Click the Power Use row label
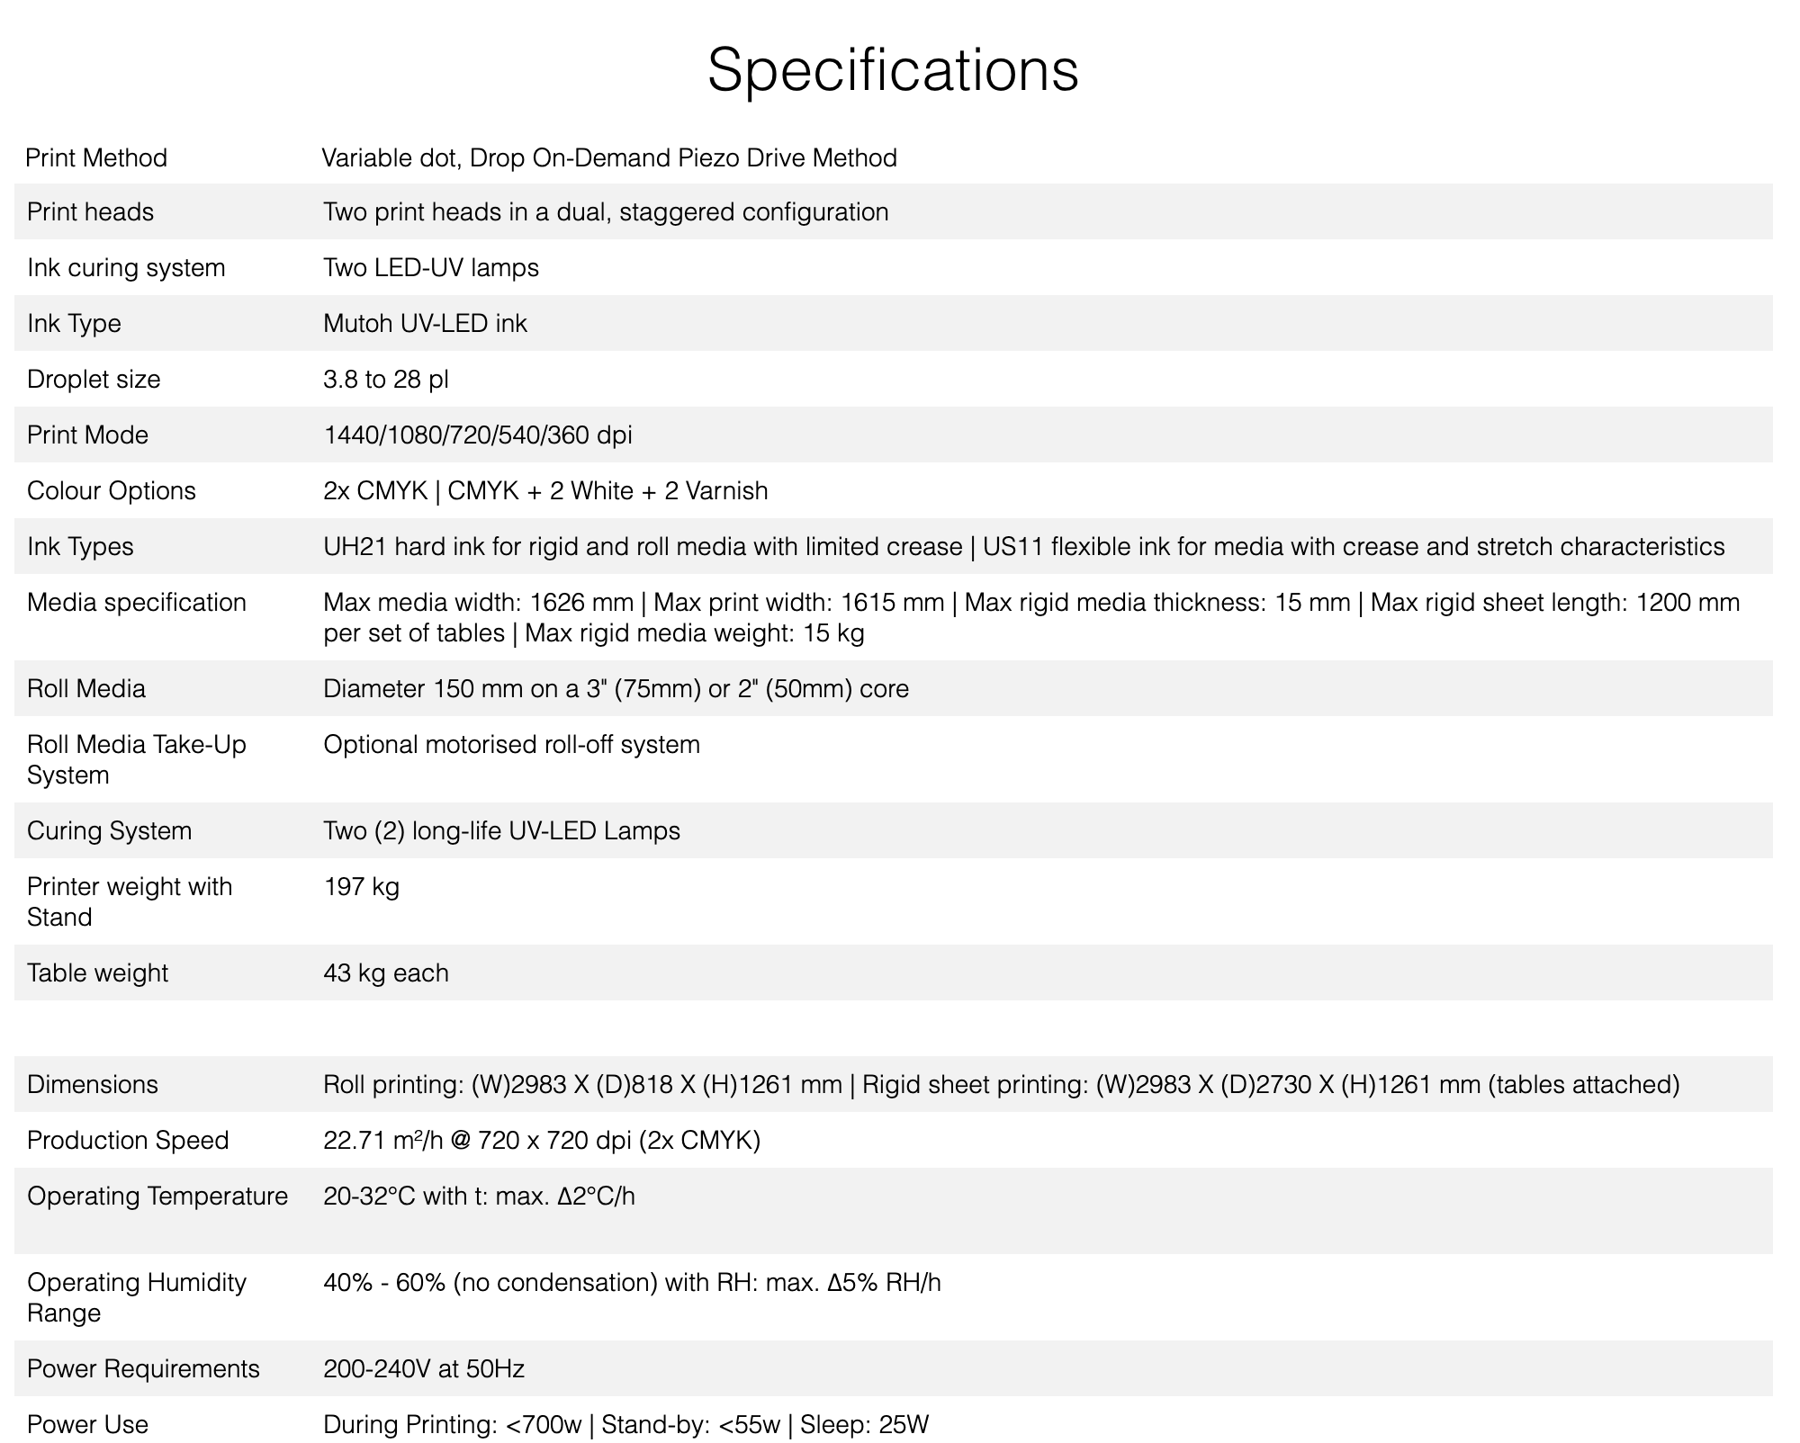 87,1425
